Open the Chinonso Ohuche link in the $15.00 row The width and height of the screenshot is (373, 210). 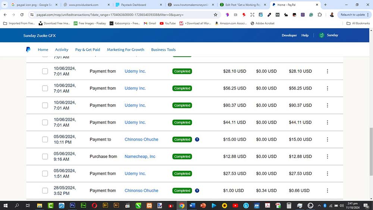click(141, 139)
